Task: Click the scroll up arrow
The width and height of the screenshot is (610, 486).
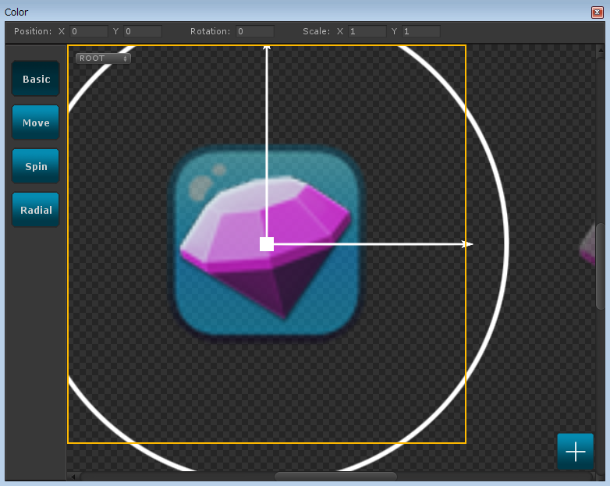Action: (x=601, y=50)
